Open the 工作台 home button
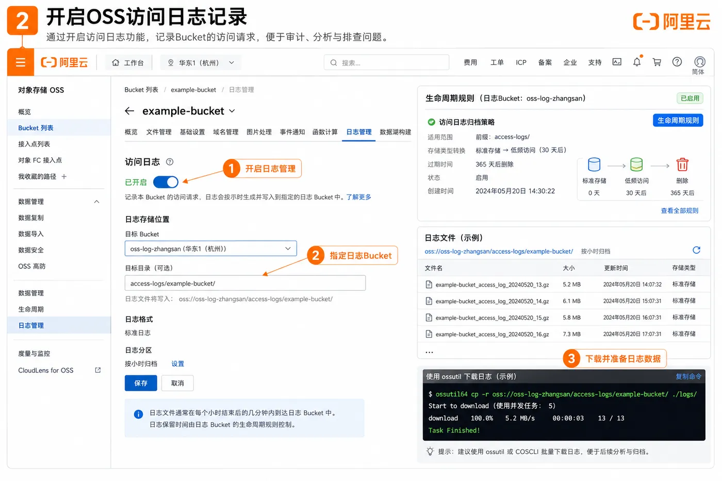722x481 pixels. tap(128, 62)
